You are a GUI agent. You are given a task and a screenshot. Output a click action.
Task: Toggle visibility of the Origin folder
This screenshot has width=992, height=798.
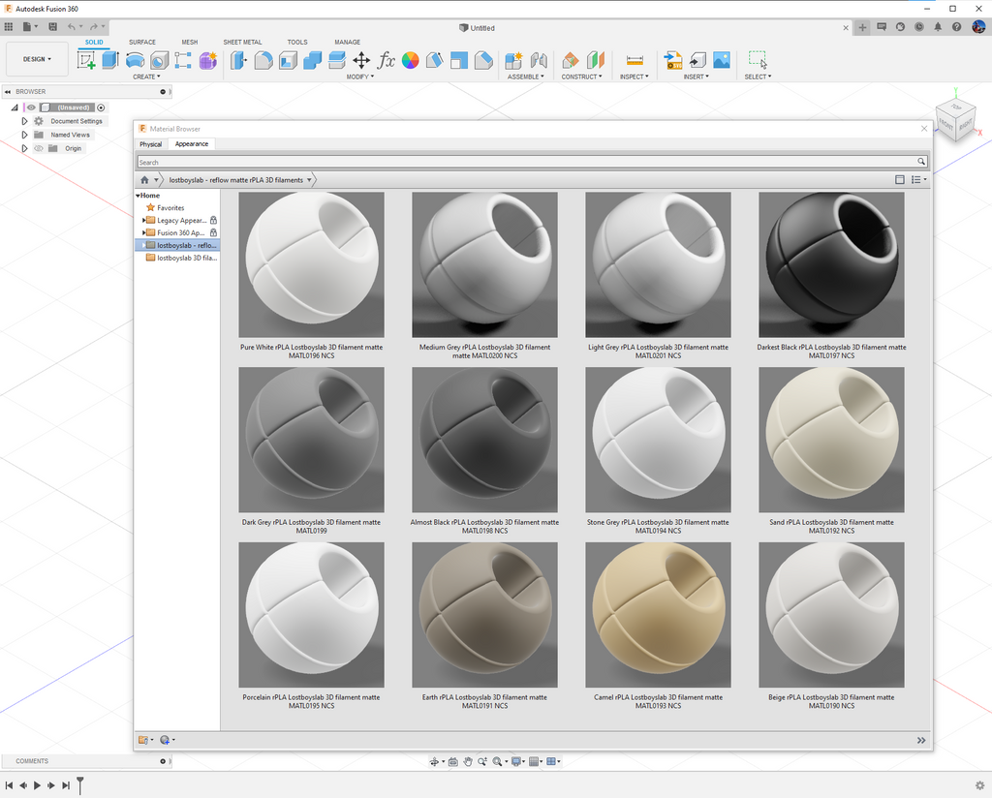pyautogui.click(x=39, y=148)
